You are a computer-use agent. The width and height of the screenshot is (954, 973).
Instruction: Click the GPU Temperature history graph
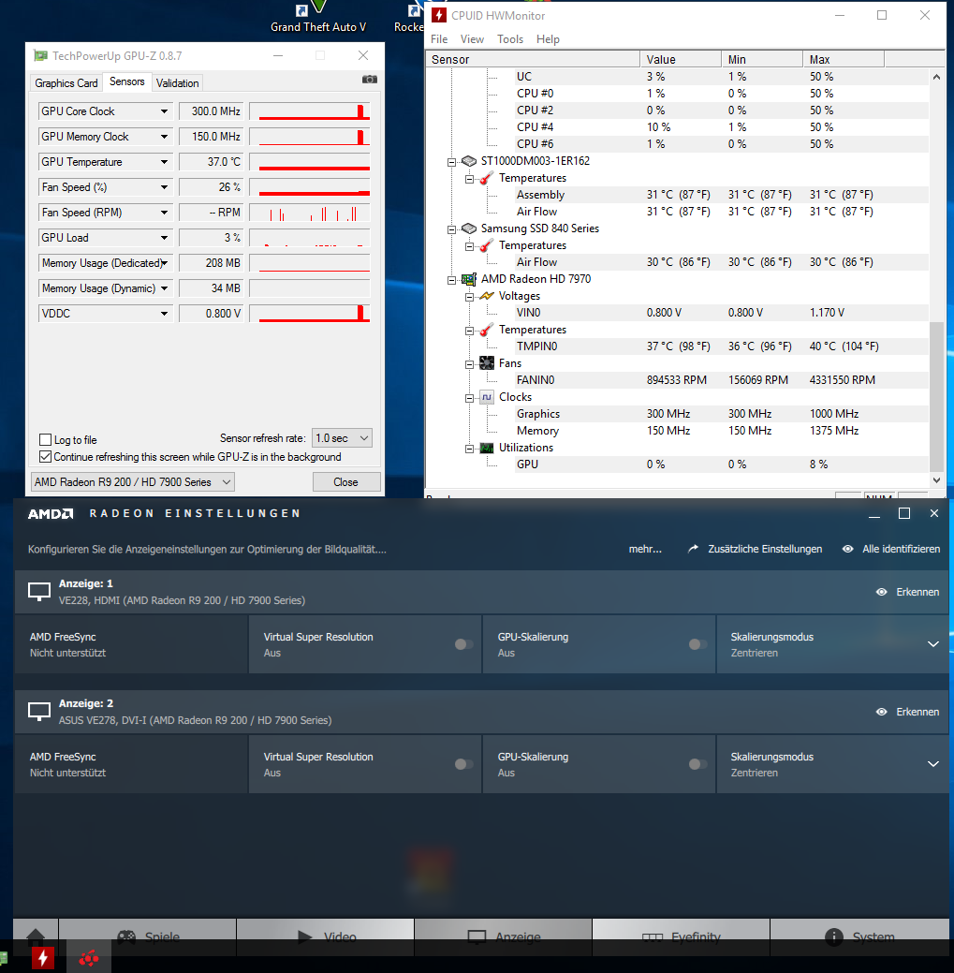point(310,162)
